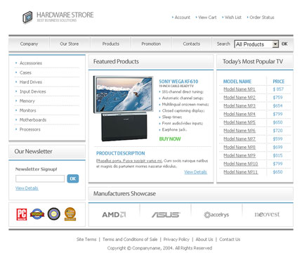The height and width of the screenshot is (267, 302).
Task: Click the Newsletter Signup email field
Action: pos(40,178)
